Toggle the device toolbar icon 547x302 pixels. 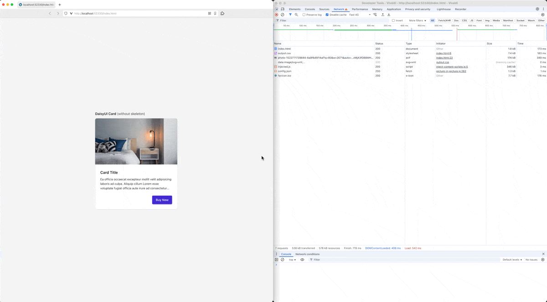click(283, 9)
